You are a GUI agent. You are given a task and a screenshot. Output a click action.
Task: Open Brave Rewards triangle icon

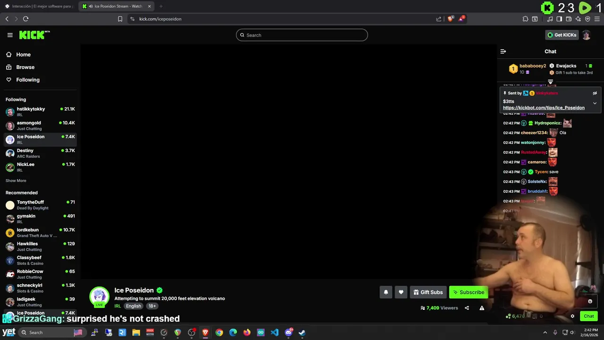pos(461,19)
